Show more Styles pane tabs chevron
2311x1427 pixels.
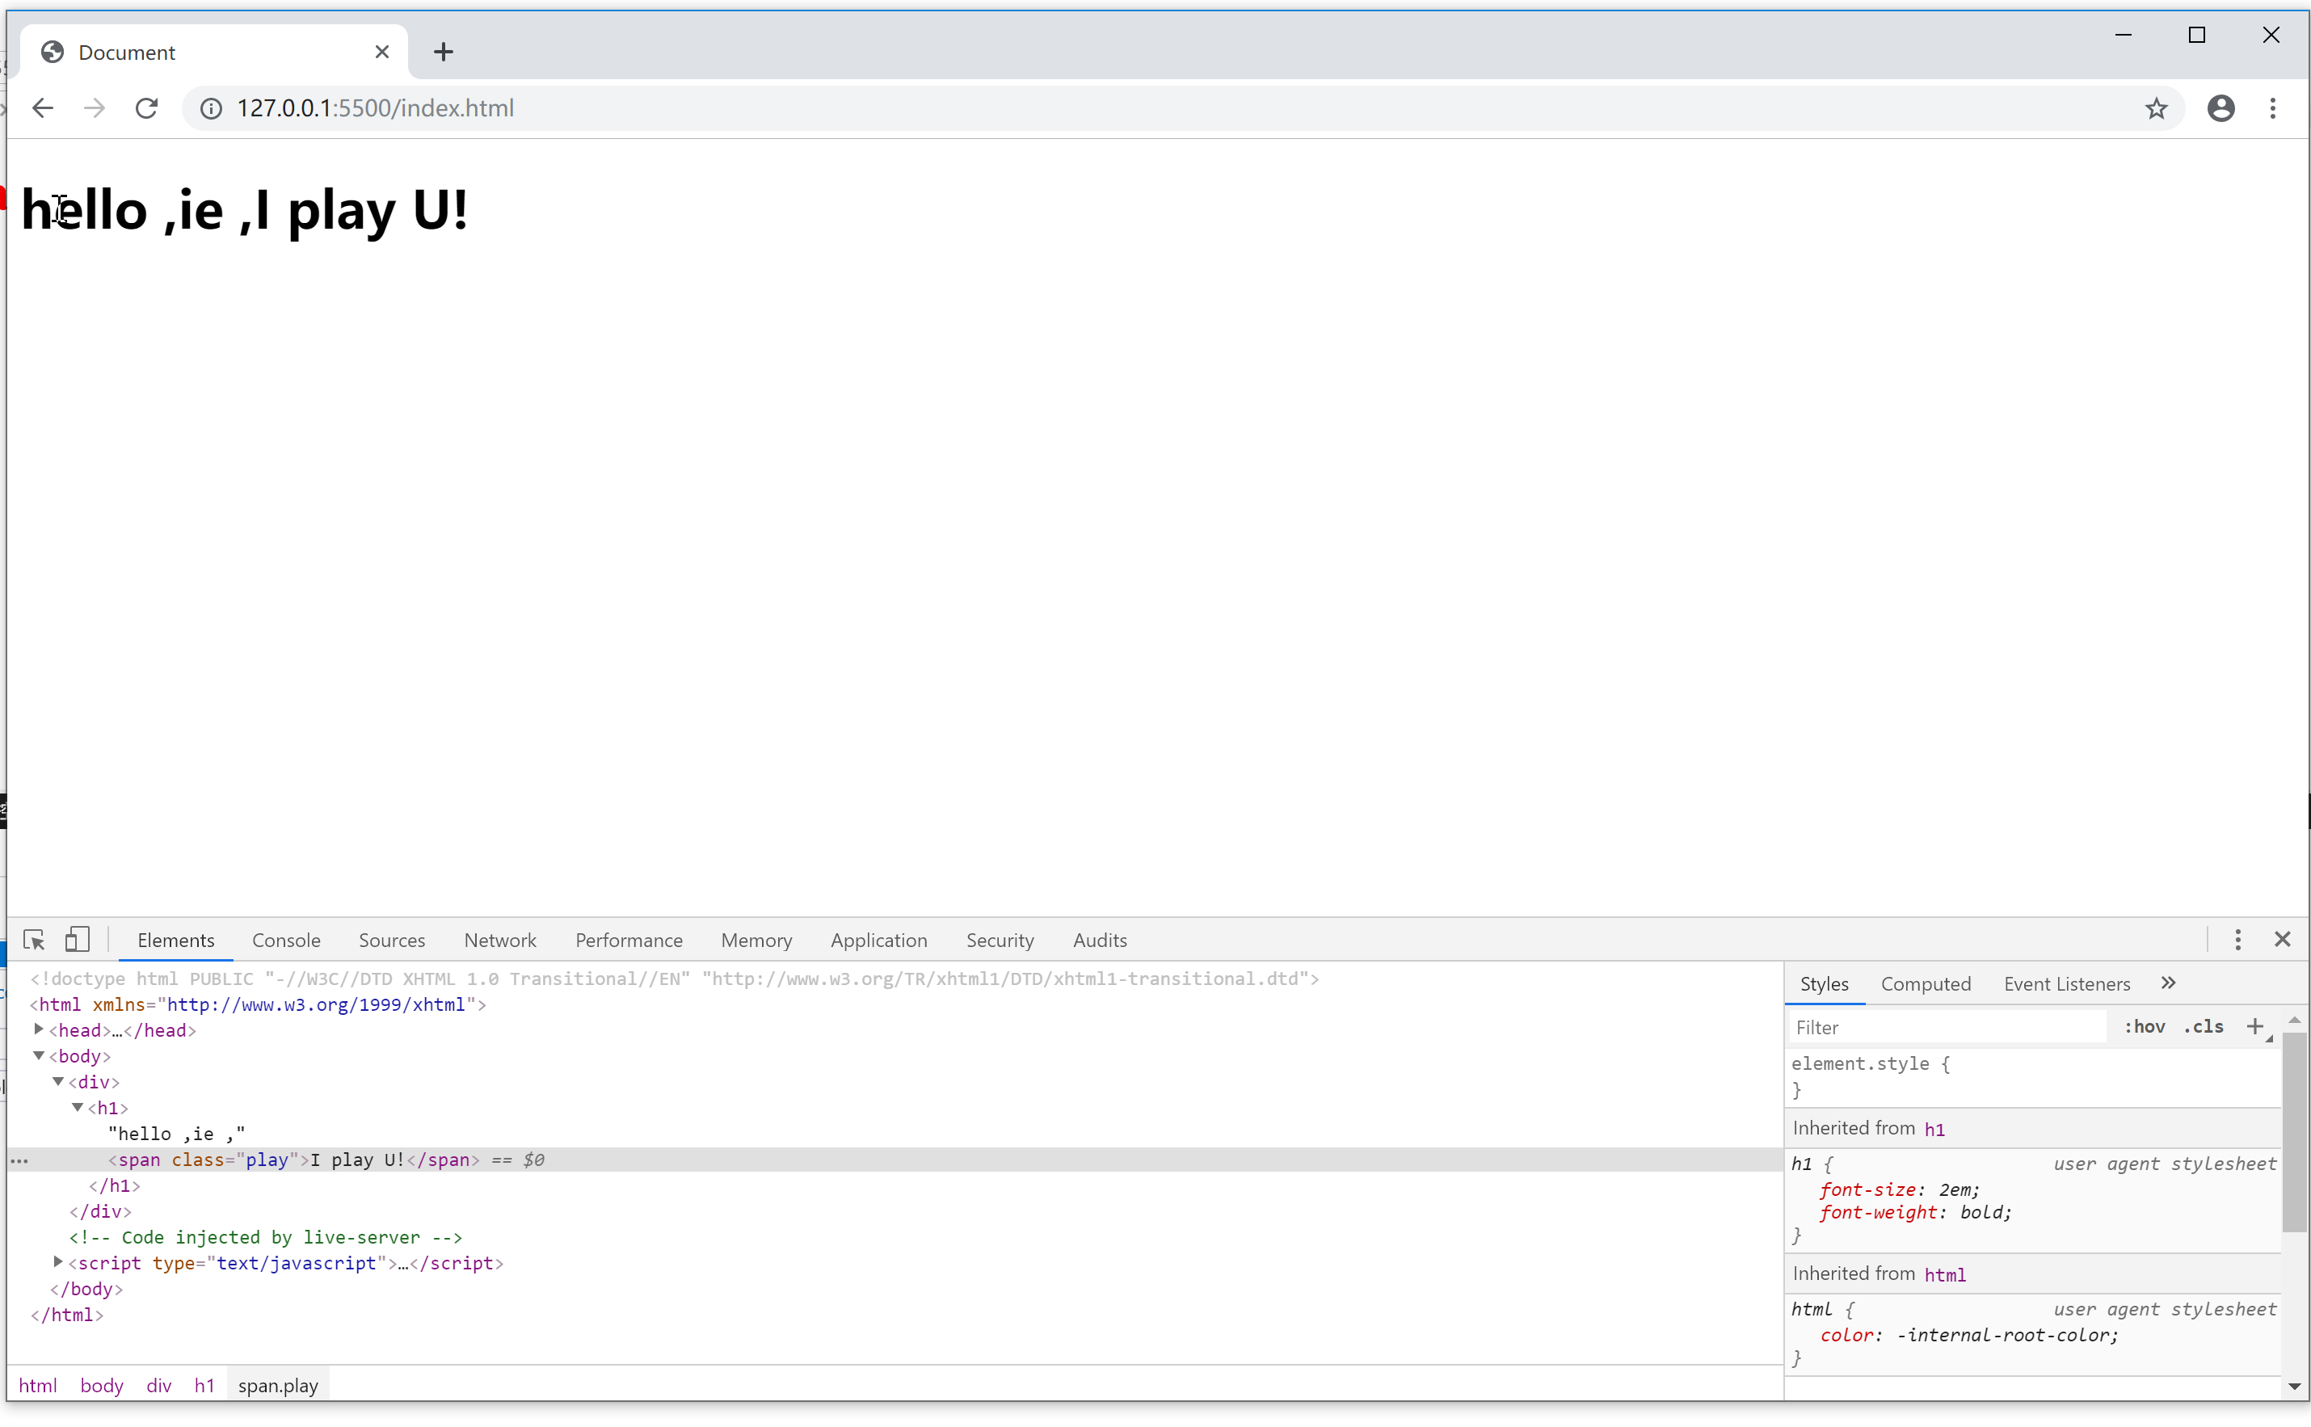point(2169,983)
